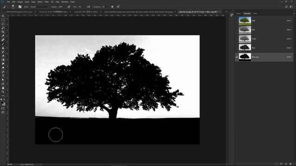Select the Rectangular Marquee tool
This screenshot has height=166, width=296.
(3, 20)
